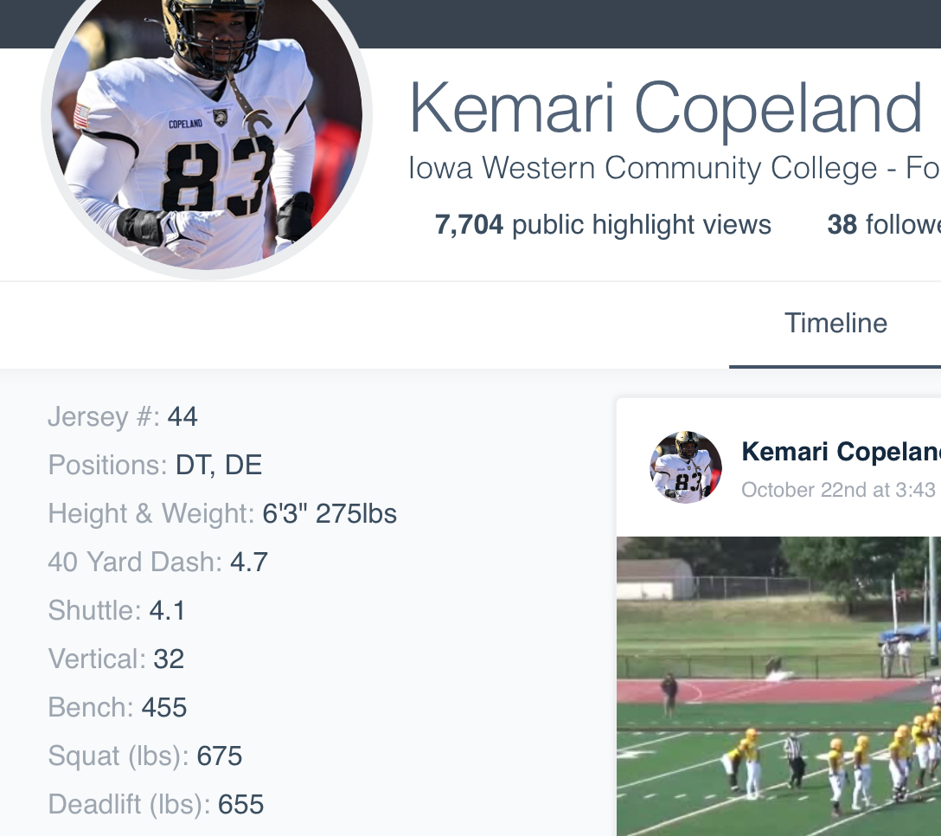
Task: Click the blue underline beneath the Timeline tab
Action: tap(835, 366)
